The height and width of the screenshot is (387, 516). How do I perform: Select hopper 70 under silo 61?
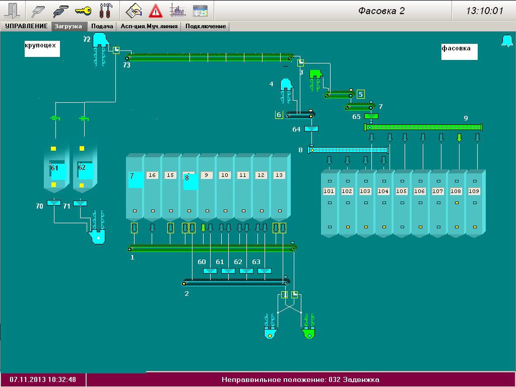[53, 203]
